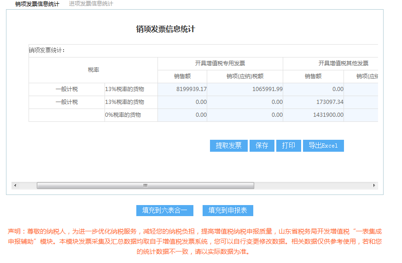Viewport: 402px width, 263px height.
Task: Click 填充到申报表 button
Action: [x=227, y=211]
